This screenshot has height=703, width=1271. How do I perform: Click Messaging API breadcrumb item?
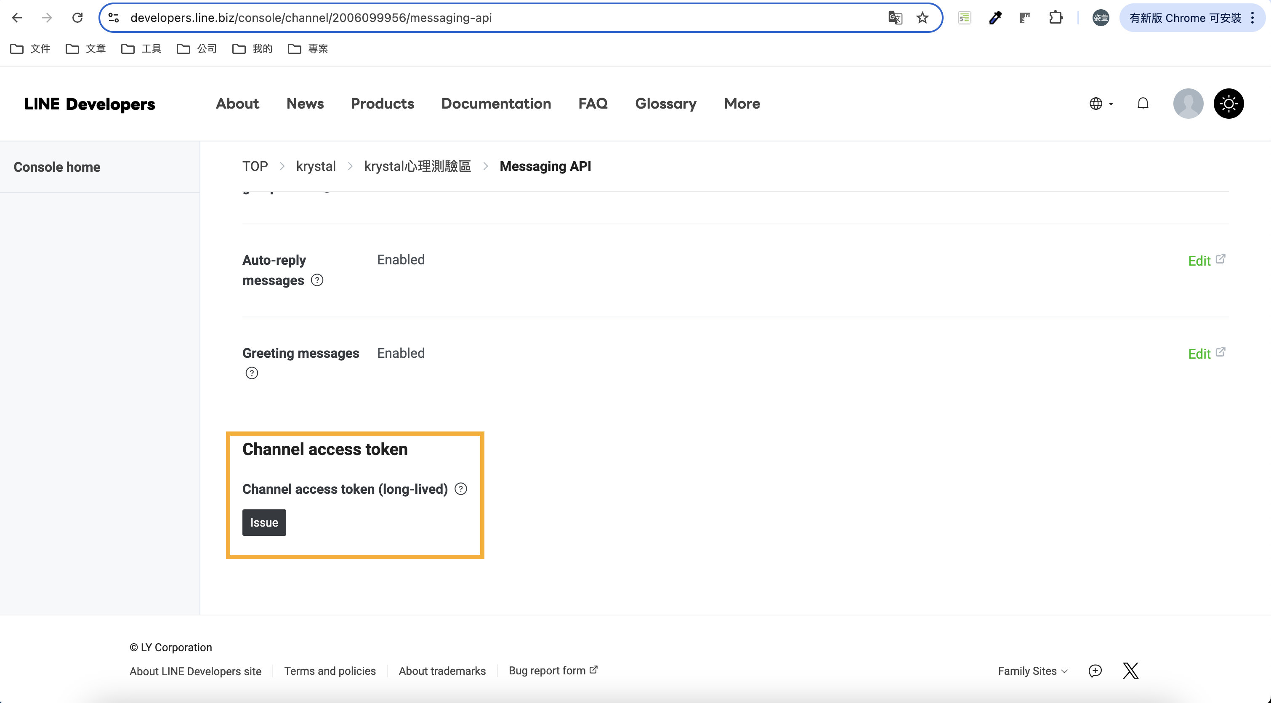tap(545, 166)
